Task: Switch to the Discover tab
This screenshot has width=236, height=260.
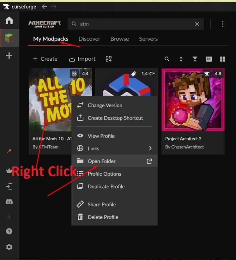Action: pyautogui.click(x=89, y=39)
